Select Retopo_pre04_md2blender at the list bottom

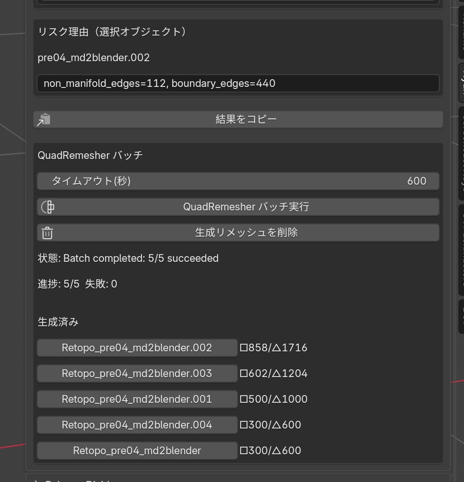click(x=137, y=451)
